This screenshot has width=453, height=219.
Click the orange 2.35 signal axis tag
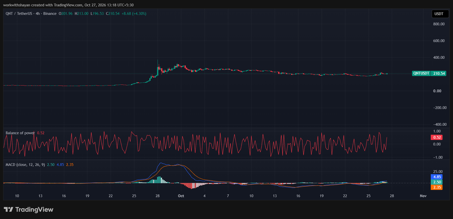coord(437,187)
